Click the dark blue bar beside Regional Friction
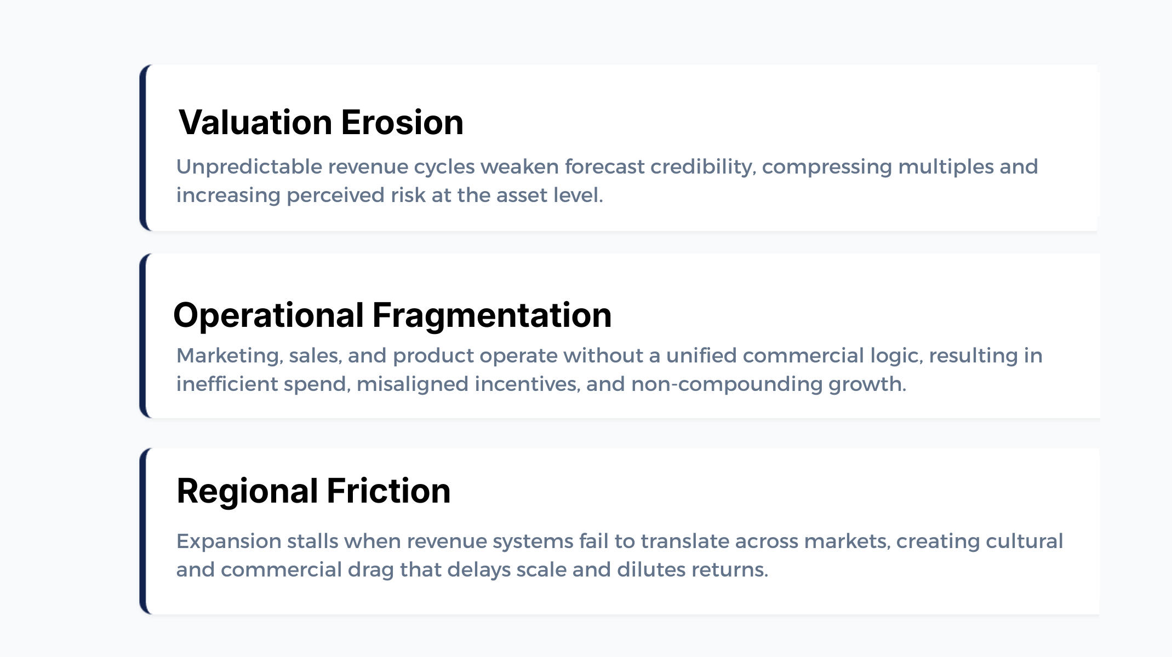Image resolution: width=1172 pixels, height=657 pixels. (x=144, y=531)
